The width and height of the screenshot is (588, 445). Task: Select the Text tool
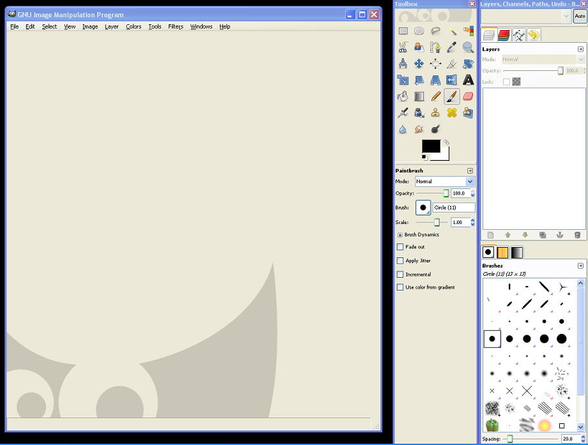point(468,80)
